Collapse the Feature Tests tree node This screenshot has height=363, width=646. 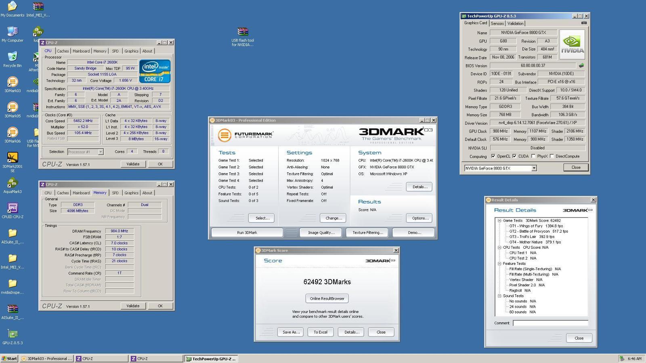pos(499,264)
